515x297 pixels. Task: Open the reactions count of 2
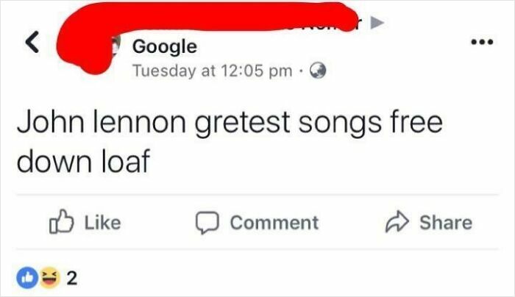(x=72, y=279)
